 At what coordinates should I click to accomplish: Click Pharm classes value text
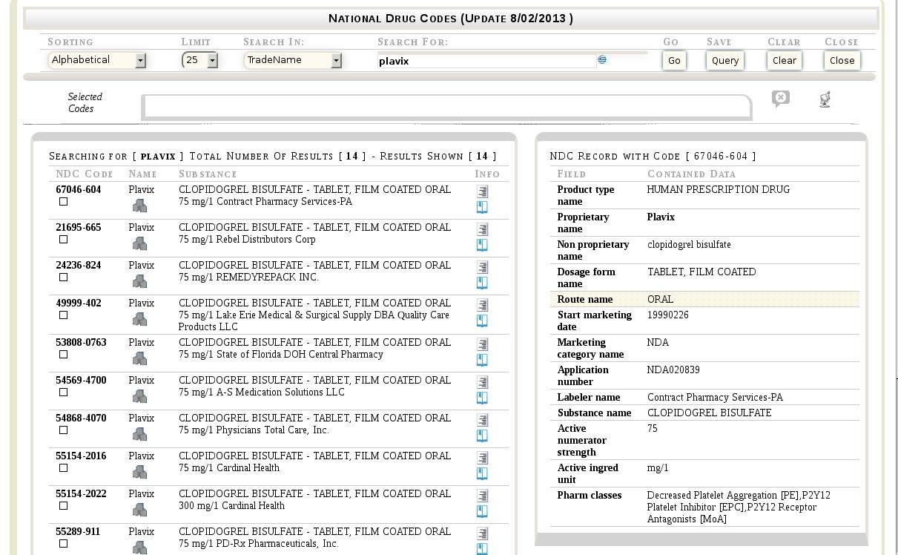pos(739,508)
